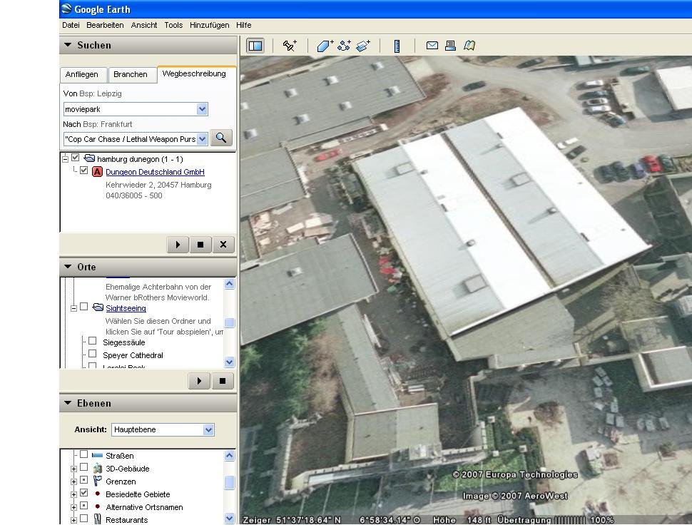Stop the search results tour
The width and height of the screenshot is (692, 525).
coord(200,245)
